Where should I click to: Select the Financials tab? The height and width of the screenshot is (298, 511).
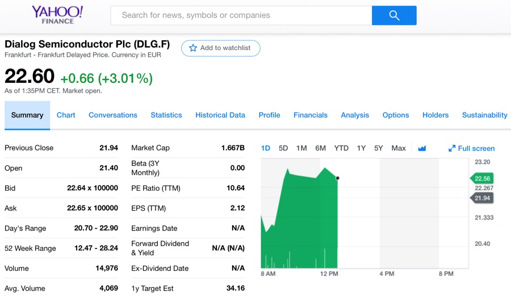pyautogui.click(x=311, y=115)
